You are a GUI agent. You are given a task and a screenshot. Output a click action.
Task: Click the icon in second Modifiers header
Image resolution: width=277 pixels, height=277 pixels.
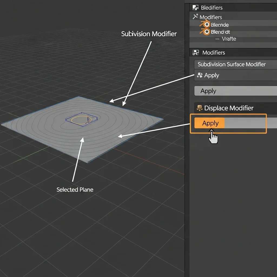point(196,52)
